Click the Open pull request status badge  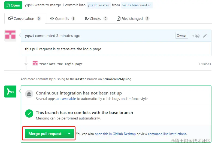tap(13, 5)
